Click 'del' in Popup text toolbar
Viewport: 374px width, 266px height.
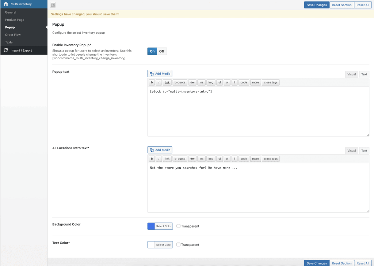point(192,82)
